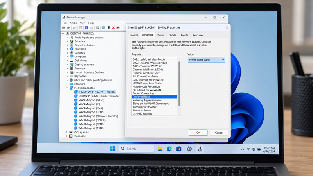313x176 pixels.
Task: Open File Explorer from the taskbar
Action: (x=160, y=149)
